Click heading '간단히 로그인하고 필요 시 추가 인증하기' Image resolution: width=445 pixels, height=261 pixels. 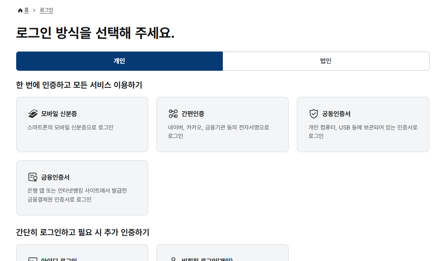(83, 232)
